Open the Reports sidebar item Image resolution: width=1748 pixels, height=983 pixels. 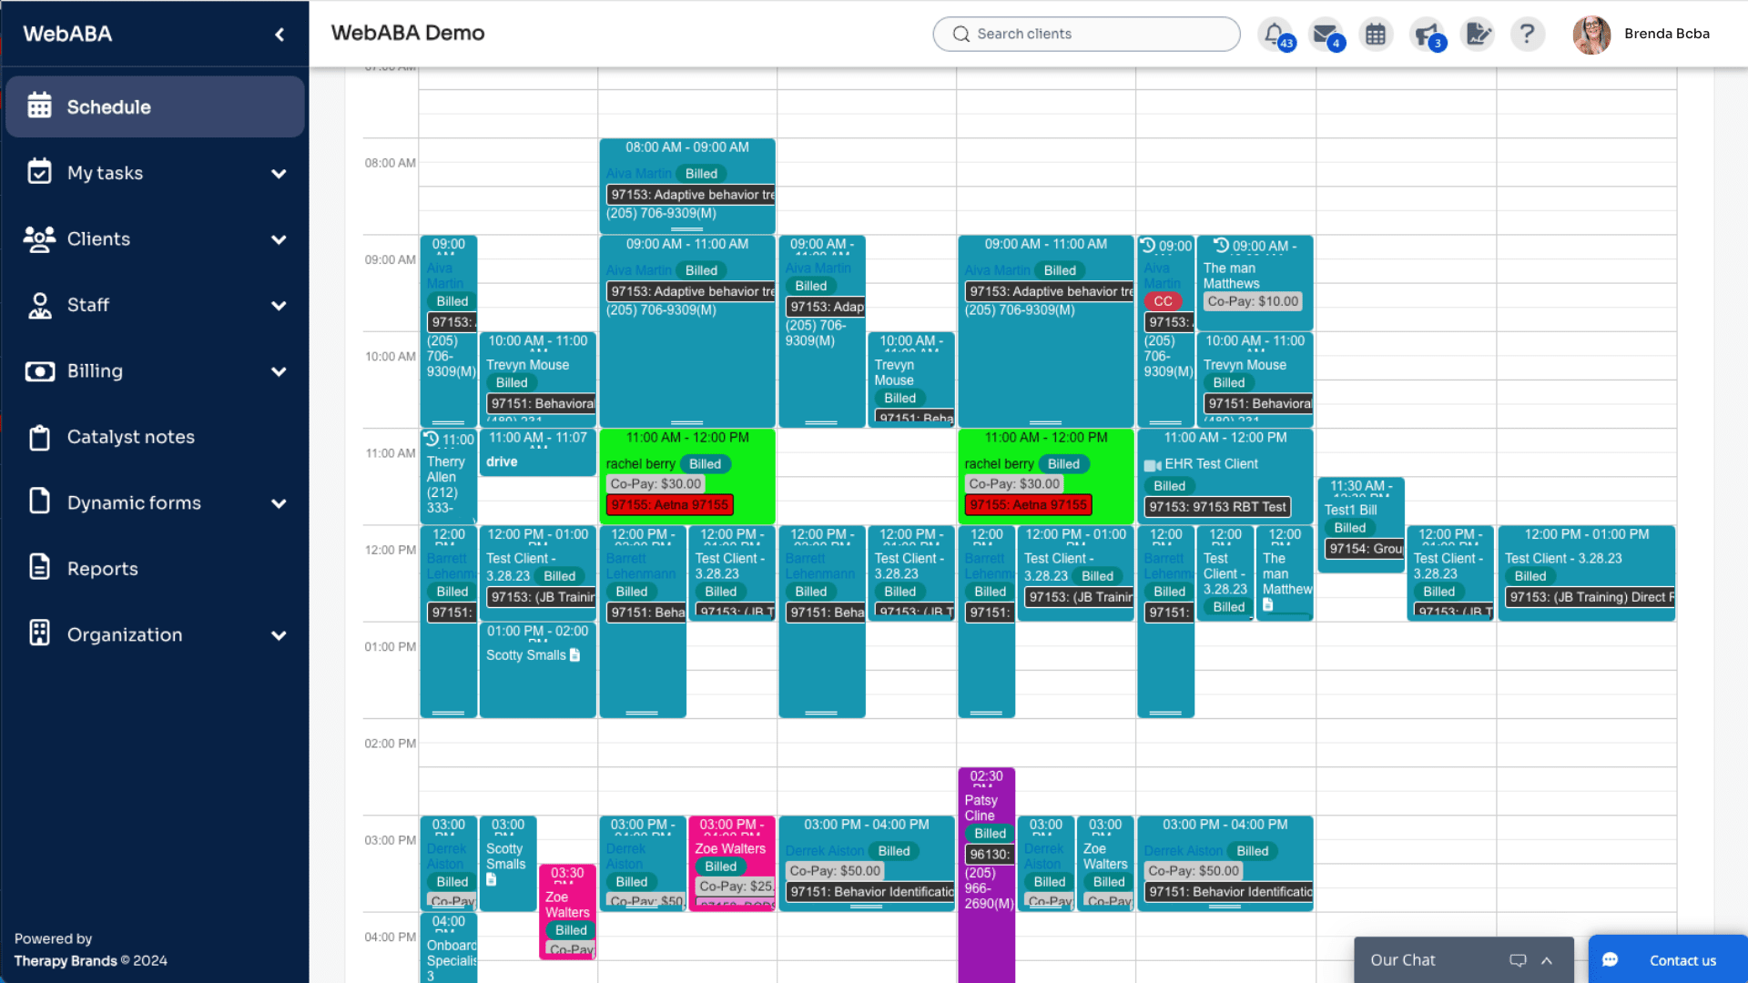click(x=102, y=569)
